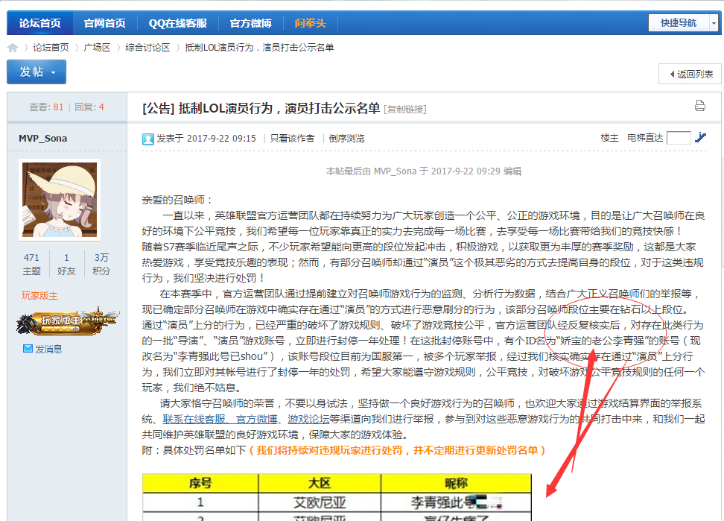Return to thread list via 返回列表
Image resolution: width=724 pixels, height=521 pixels.
point(691,74)
